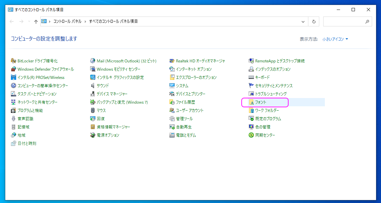This screenshot has height=203, width=381.
Task: Maximize the Control Panel window
Action: click(353, 10)
